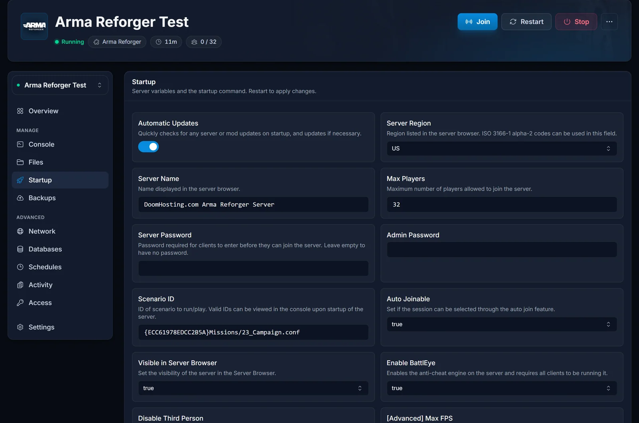Viewport: 639px width, 423px height.
Task: Click the Server Name input field
Action: pyautogui.click(x=253, y=205)
